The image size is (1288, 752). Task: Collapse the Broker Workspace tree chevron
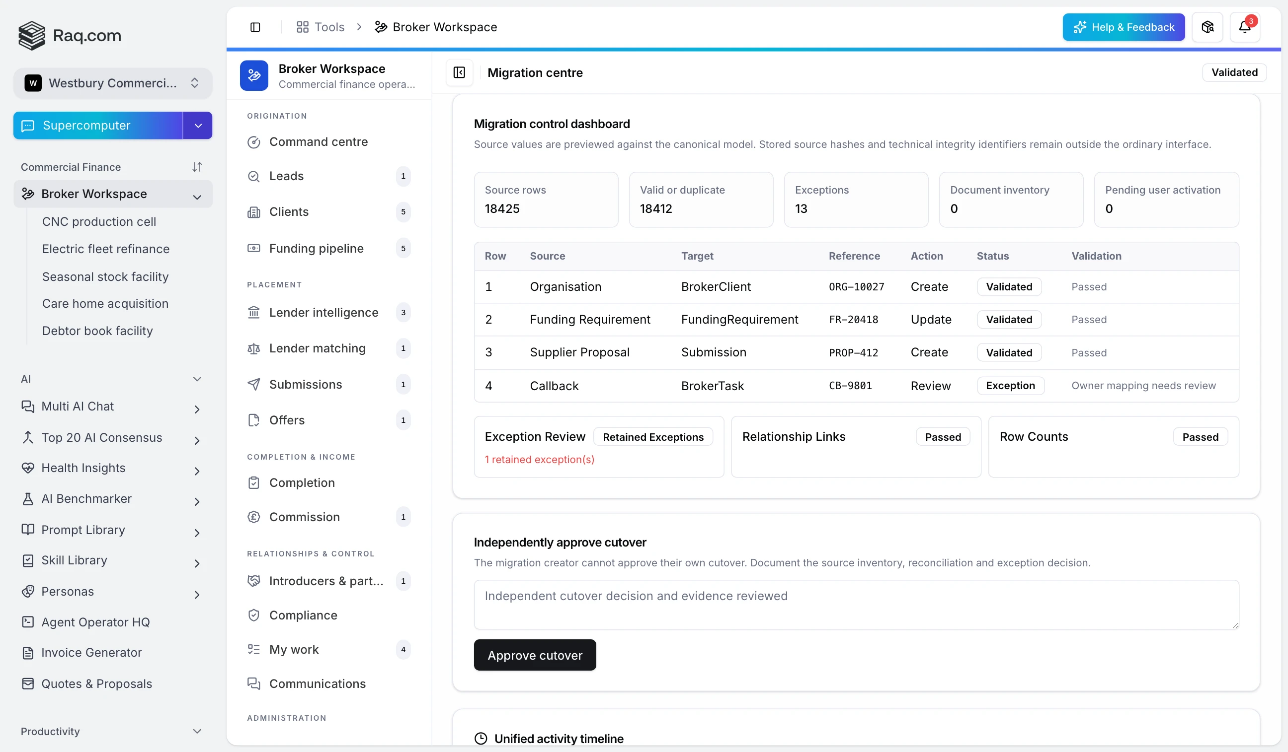click(197, 197)
